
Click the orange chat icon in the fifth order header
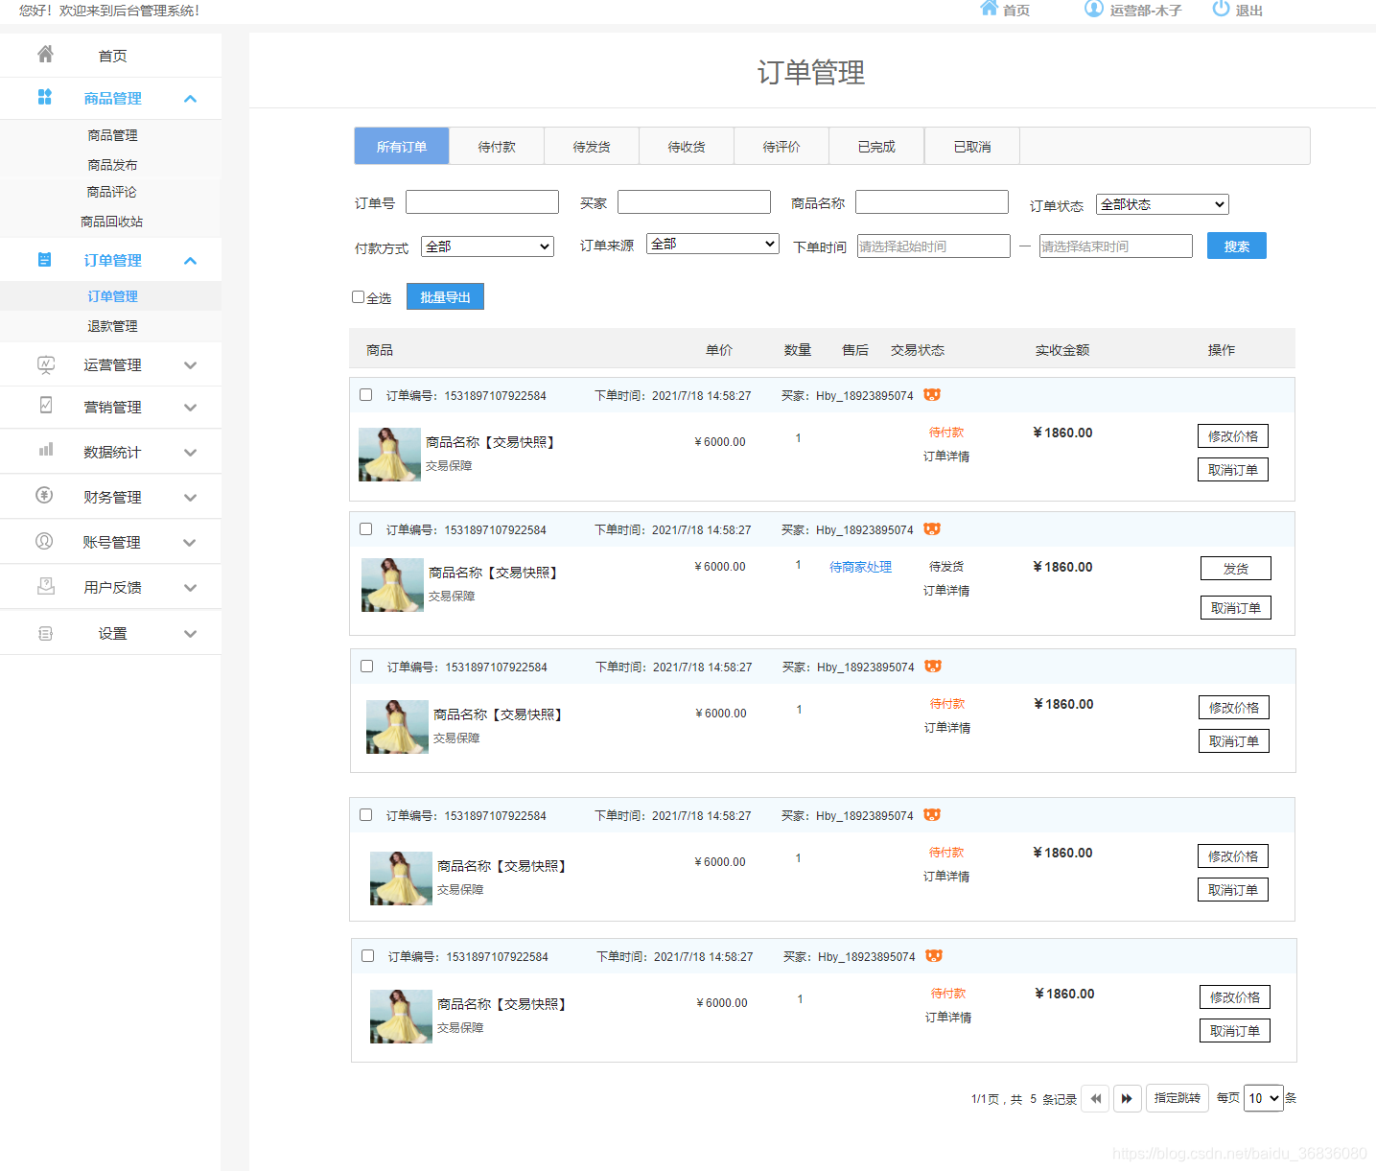point(934,955)
